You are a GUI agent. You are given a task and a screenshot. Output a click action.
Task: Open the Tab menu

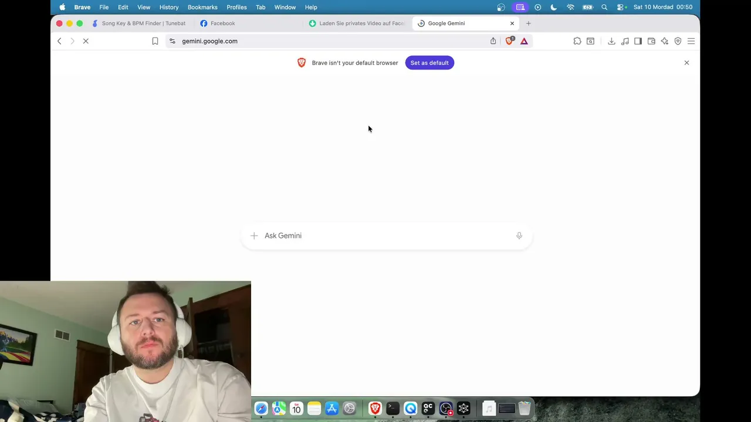(261, 7)
